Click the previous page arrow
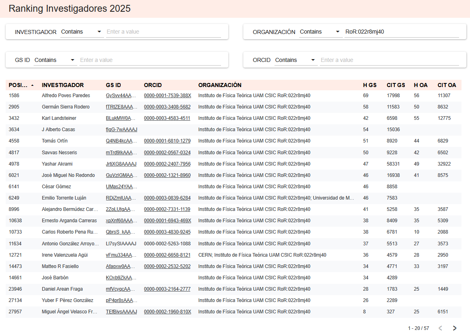Image resolution: width=470 pixels, height=334 pixels. click(x=440, y=328)
